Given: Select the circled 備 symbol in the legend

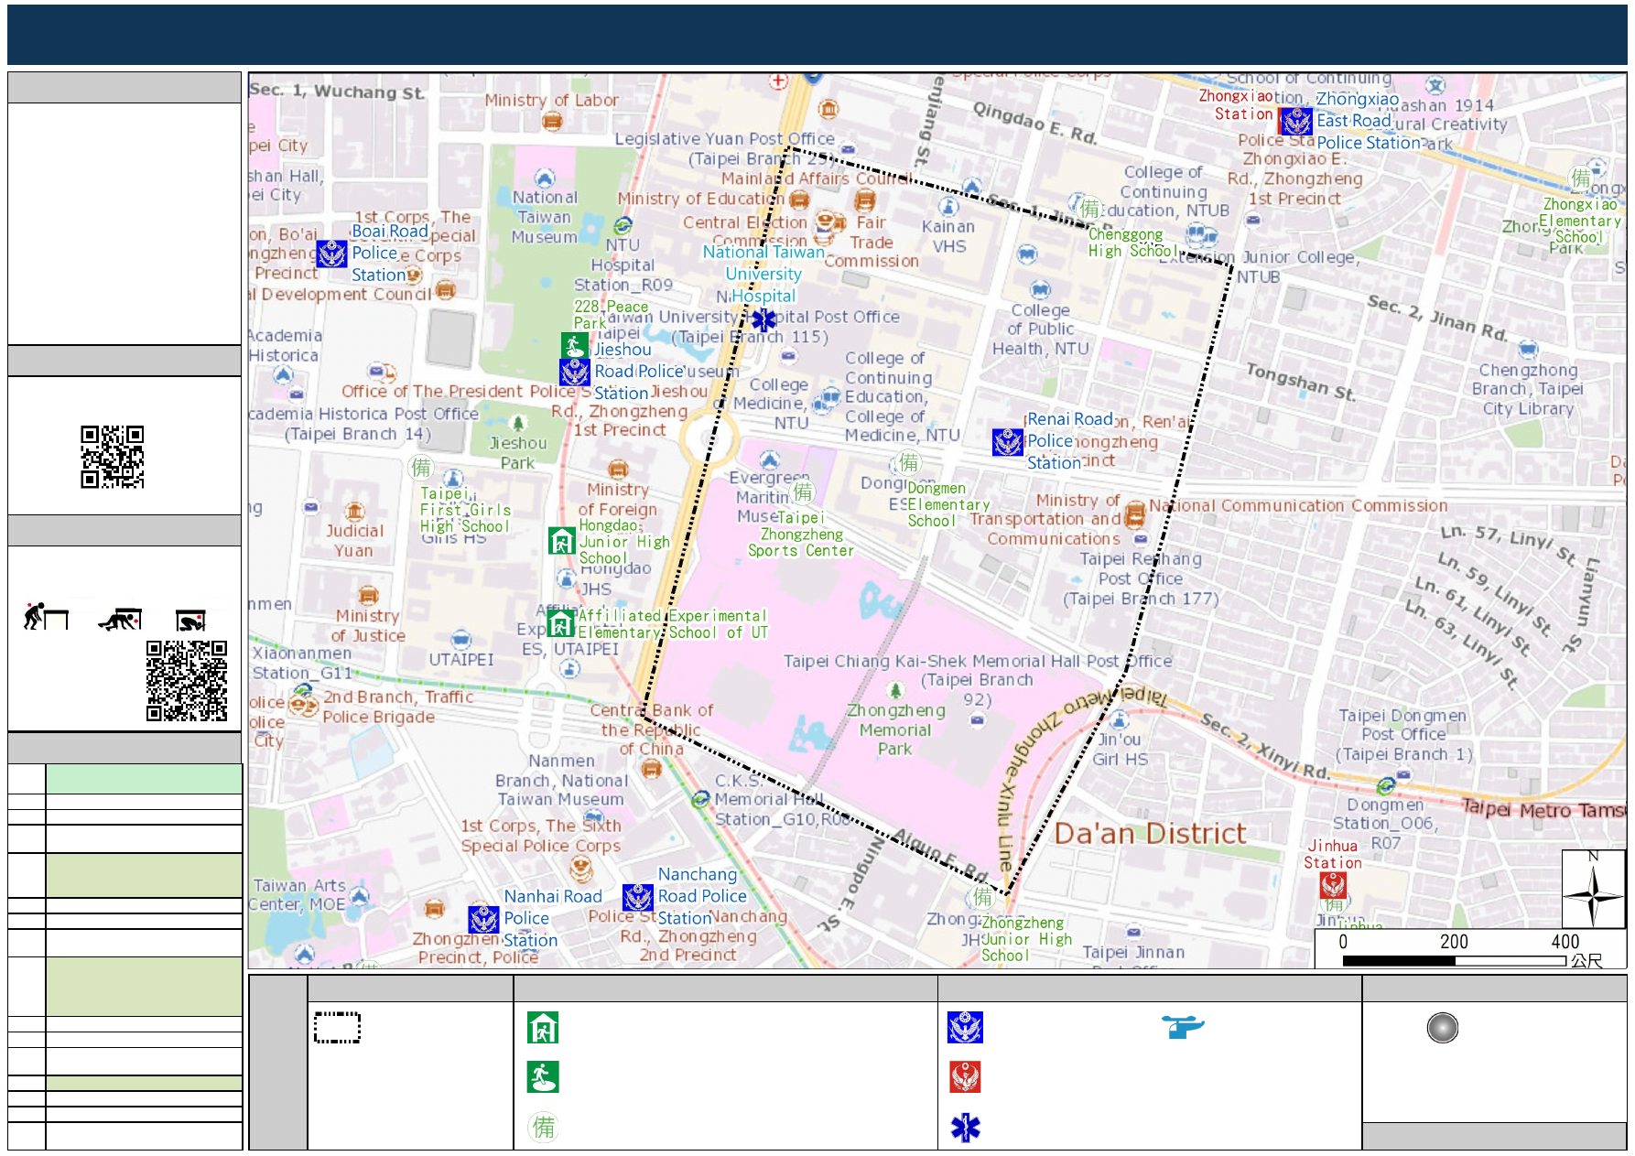Looking at the screenshot, I should (544, 1127).
